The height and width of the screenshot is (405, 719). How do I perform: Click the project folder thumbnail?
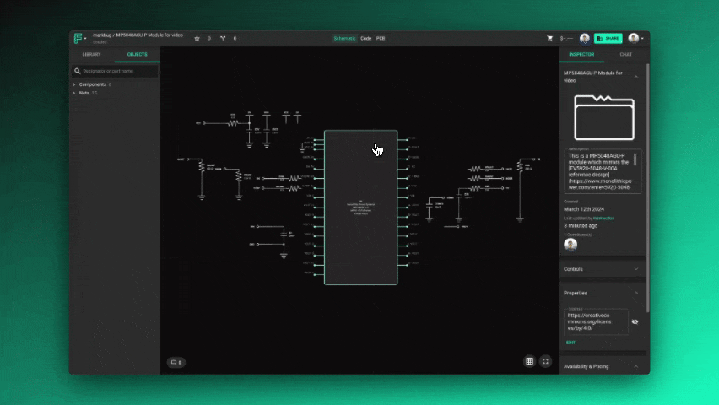604,117
